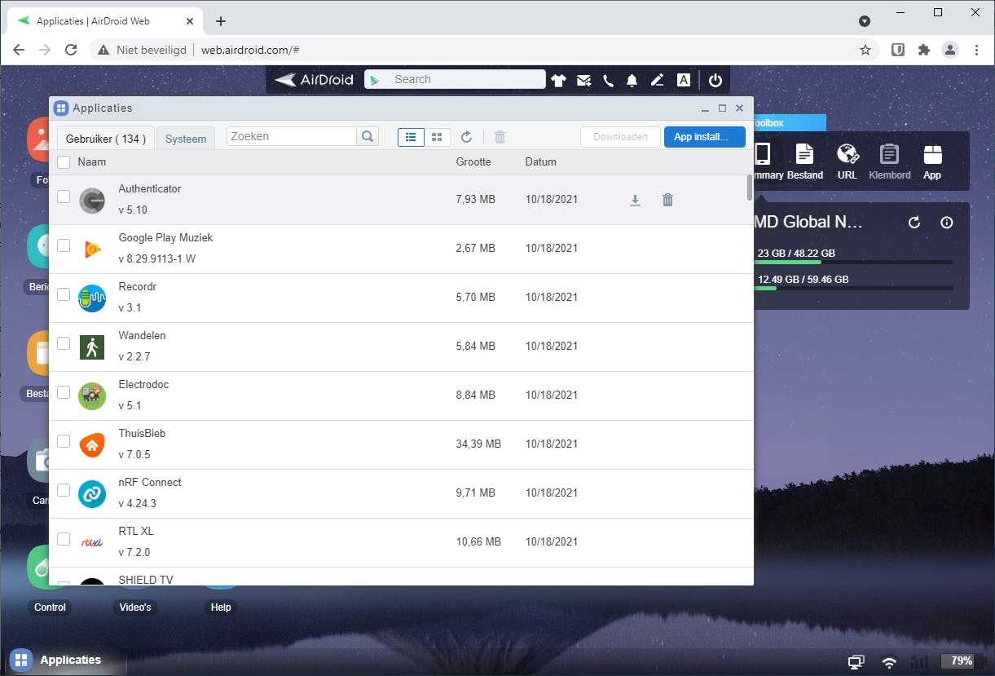Open the URL toolbox icon
Viewport: 995px width, 676px height.
tap(848, 161)
